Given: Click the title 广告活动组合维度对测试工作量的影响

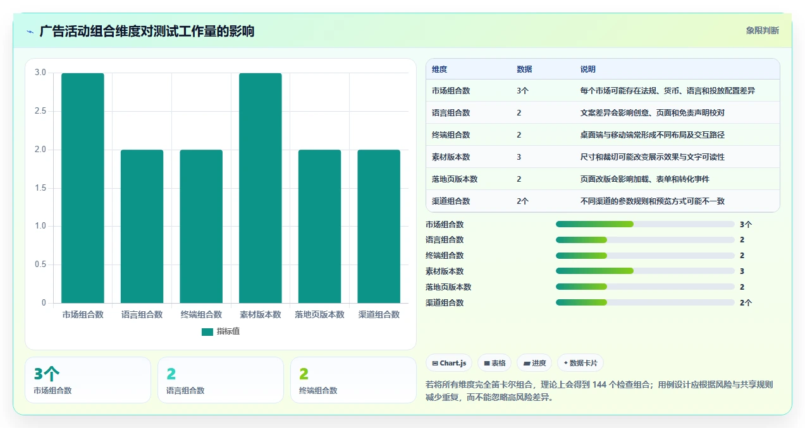Looking at the screenshot, I should pyautogui.click(x=147, y=32).
